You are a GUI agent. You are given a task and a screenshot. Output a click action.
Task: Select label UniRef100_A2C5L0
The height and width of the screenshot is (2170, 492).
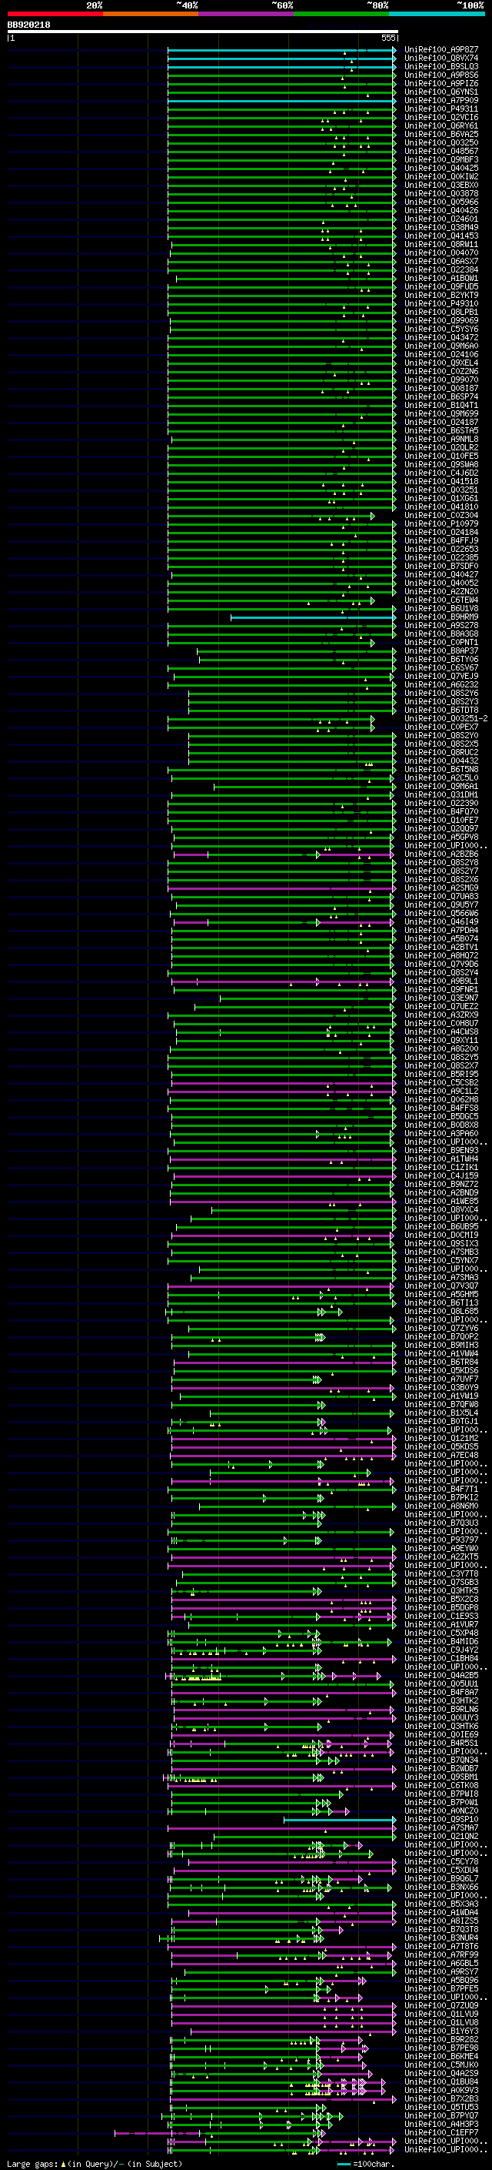[441, 778]
